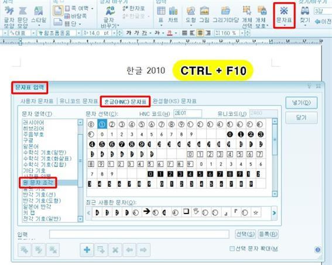Switch to the 완성형(KS) 문자표 tab
This screenshot has width=332, height=265.
(x=174, y=101)
